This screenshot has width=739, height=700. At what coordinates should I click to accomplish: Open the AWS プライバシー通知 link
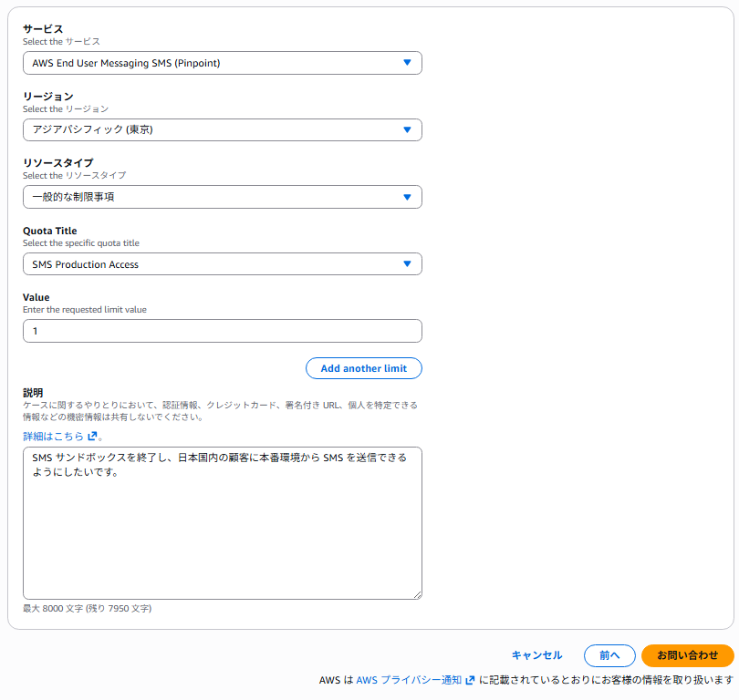point(408,680)
